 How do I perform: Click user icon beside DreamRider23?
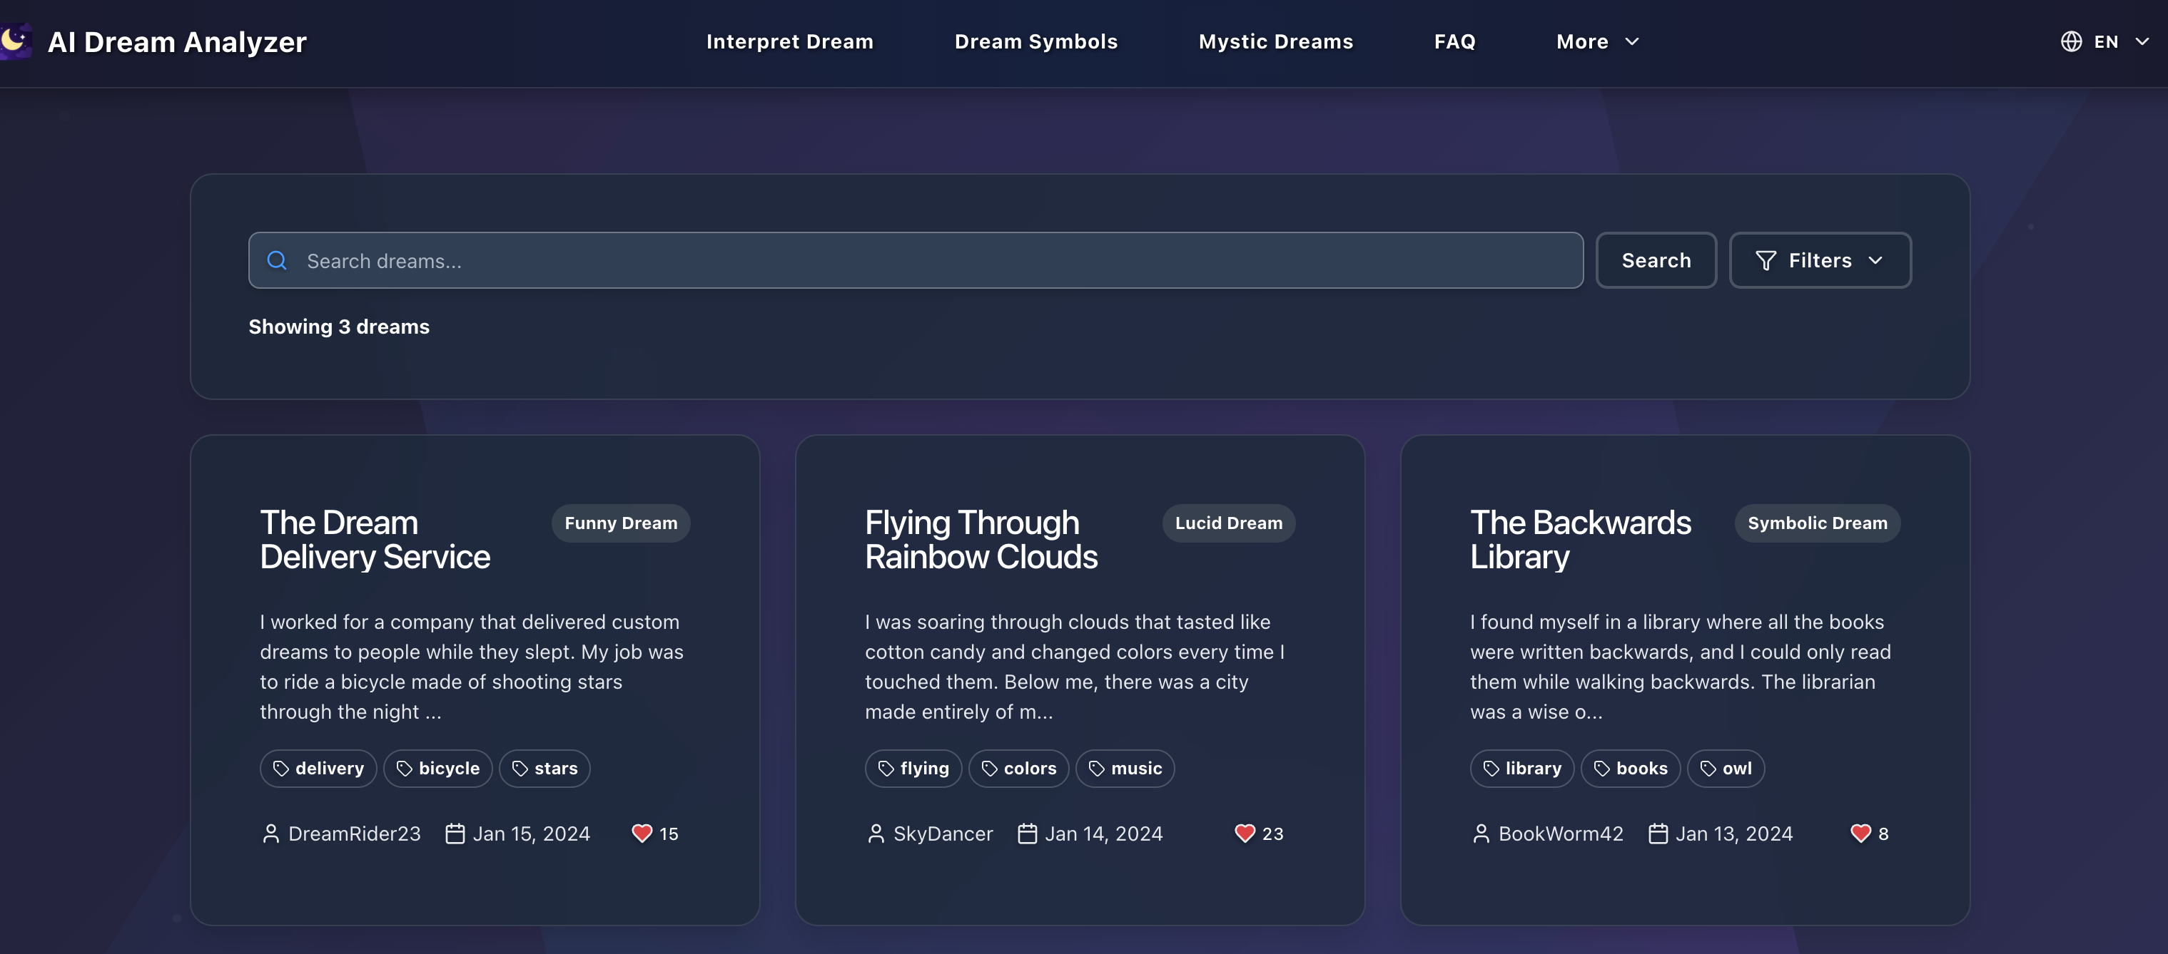click(x=271, y=833)
